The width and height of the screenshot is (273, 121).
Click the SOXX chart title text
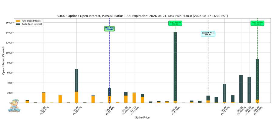tap(142, 16)
